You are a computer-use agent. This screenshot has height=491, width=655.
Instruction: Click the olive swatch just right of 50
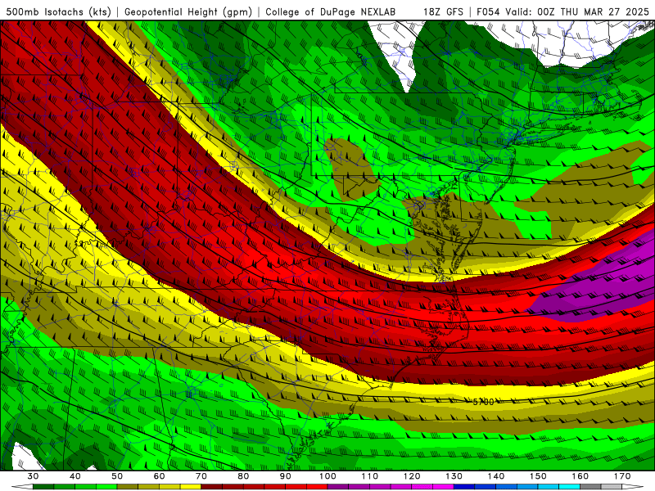[x=128, y=487]
